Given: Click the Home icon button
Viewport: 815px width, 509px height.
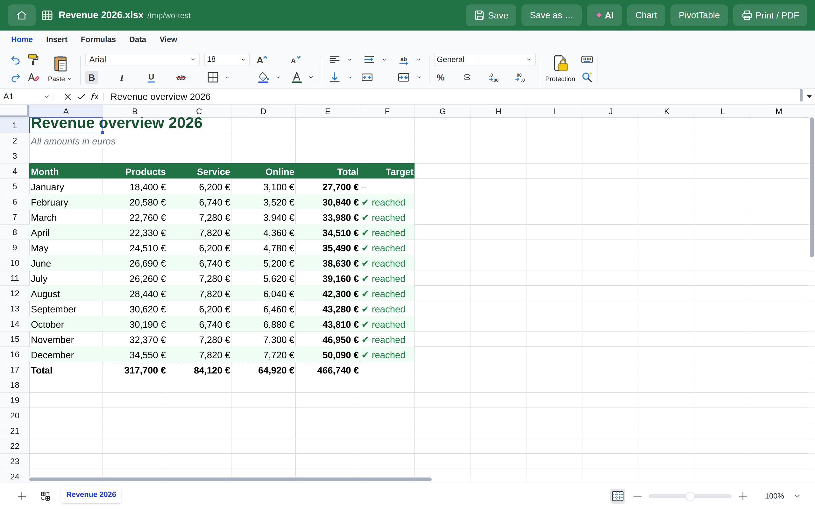Looking at the screenshot, I should point(22,16).
